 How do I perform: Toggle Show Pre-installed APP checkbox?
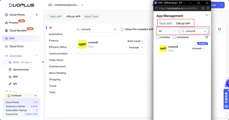123,29
